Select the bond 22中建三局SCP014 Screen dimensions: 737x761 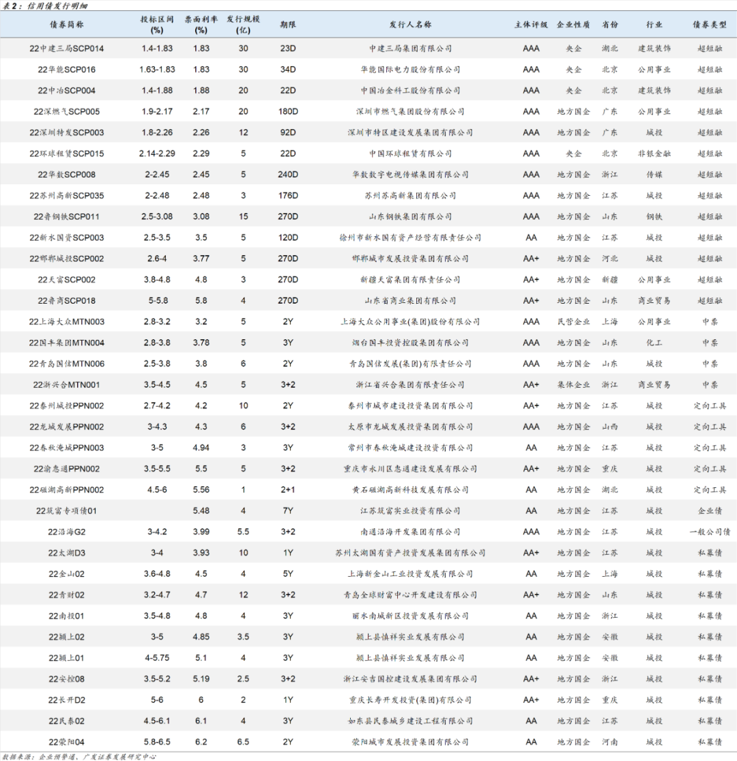point(66,48)
